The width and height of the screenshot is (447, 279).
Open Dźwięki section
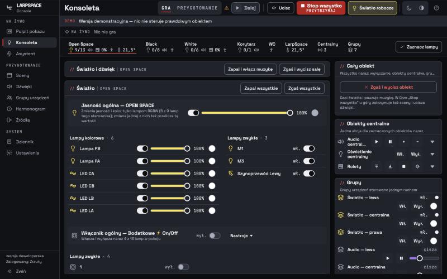[x=30, y=86]
